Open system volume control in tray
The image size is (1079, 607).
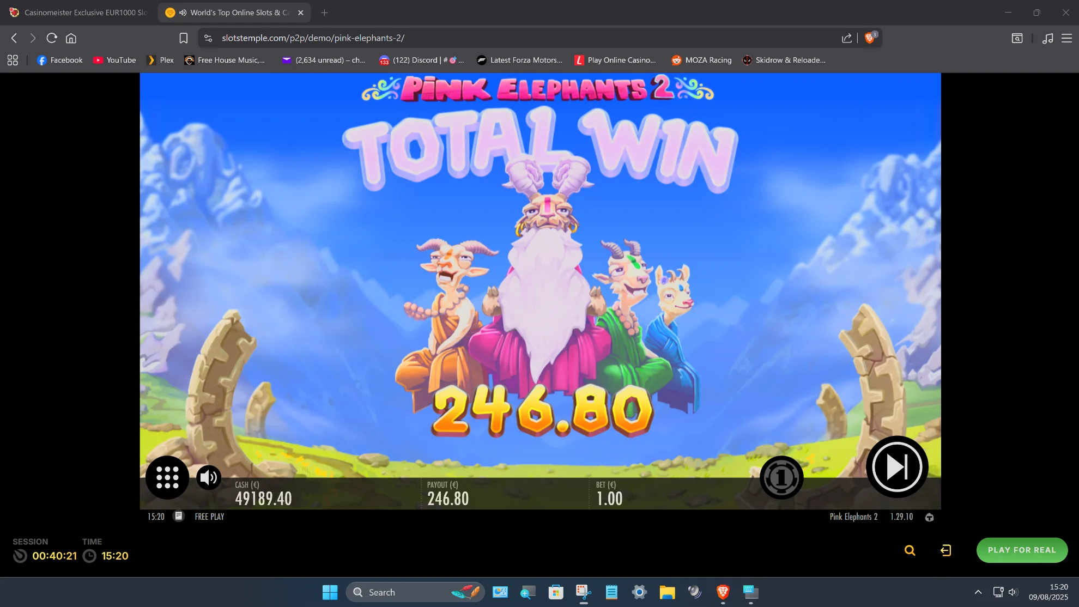(x=1013, y=592)
